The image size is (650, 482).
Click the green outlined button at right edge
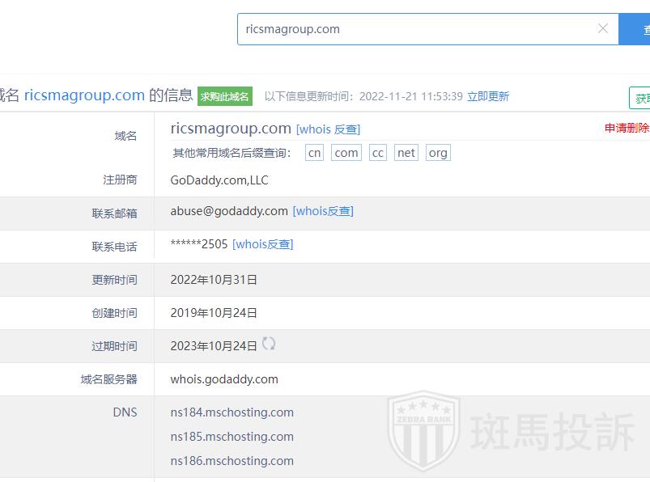tap(640, 98)
